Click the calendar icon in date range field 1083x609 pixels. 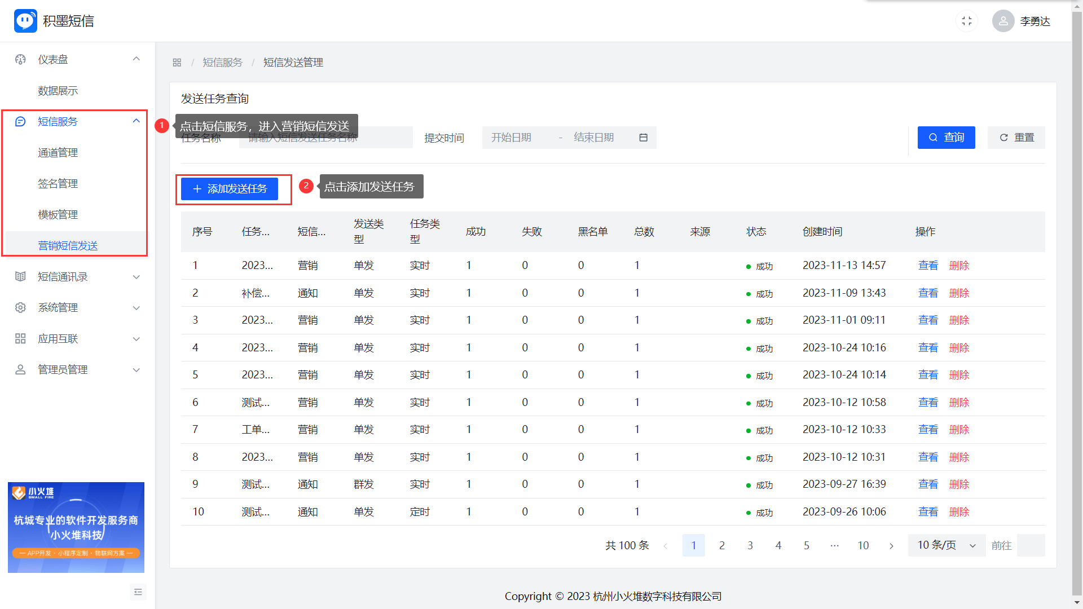tap(643, 138)
